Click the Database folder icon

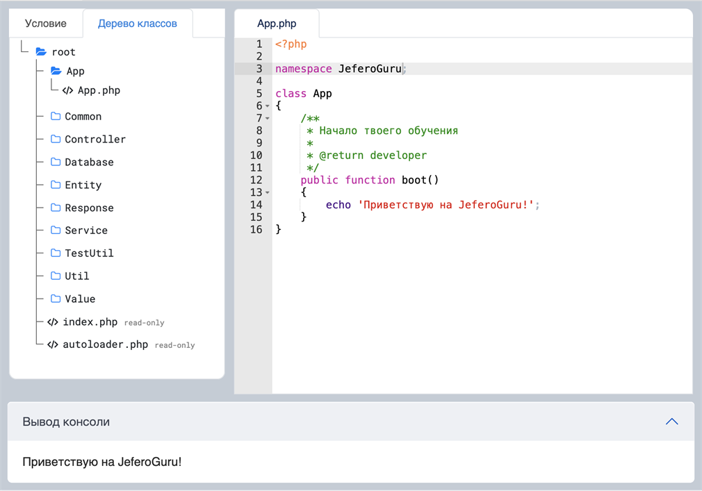pos(56,163)
